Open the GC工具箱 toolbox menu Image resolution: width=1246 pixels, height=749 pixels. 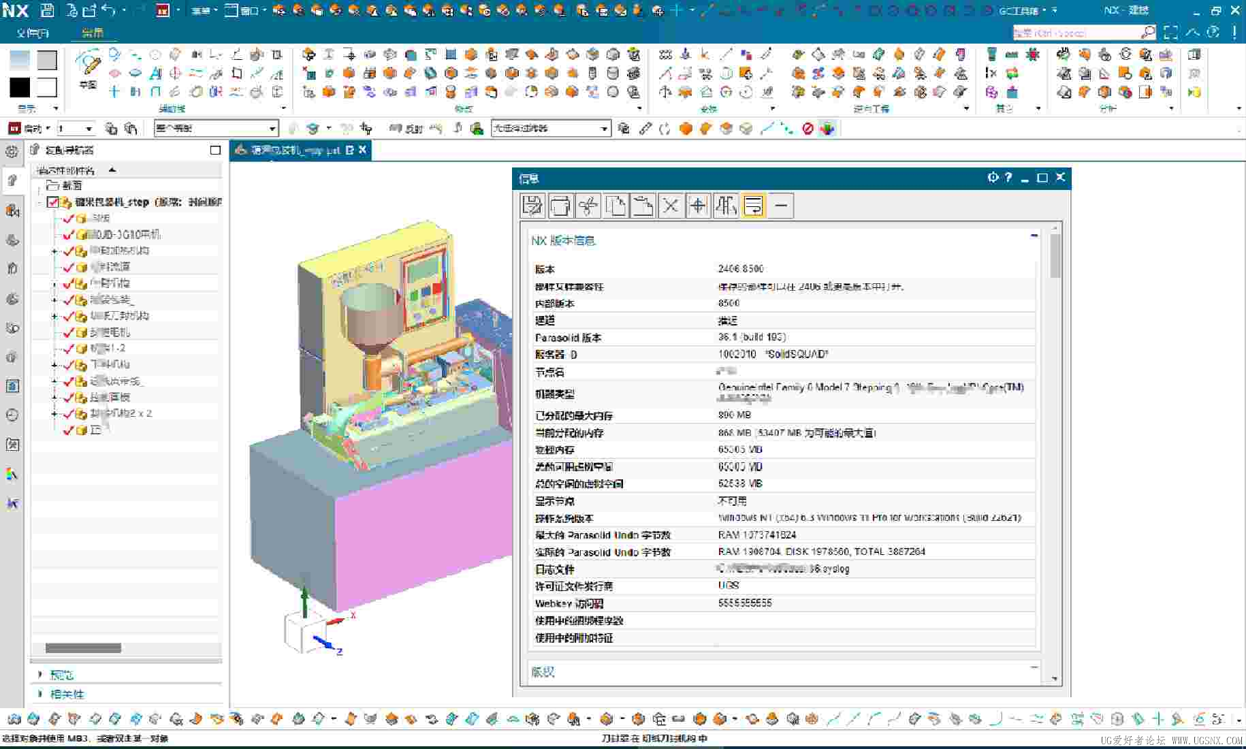pos(1023,10)
